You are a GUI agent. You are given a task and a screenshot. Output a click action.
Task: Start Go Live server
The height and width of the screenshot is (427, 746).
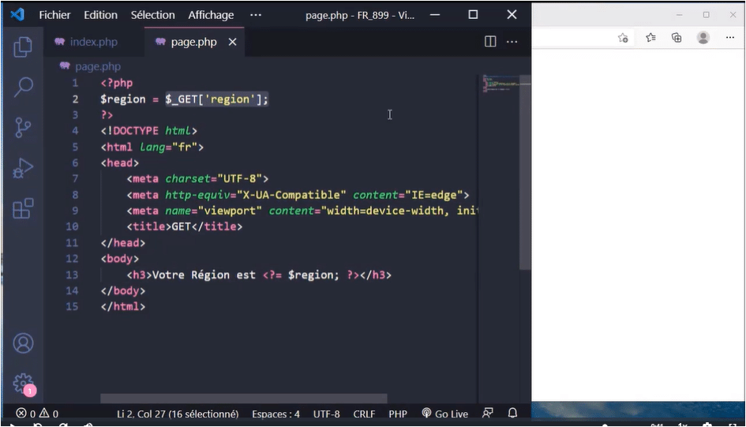[x=445, y=414]
